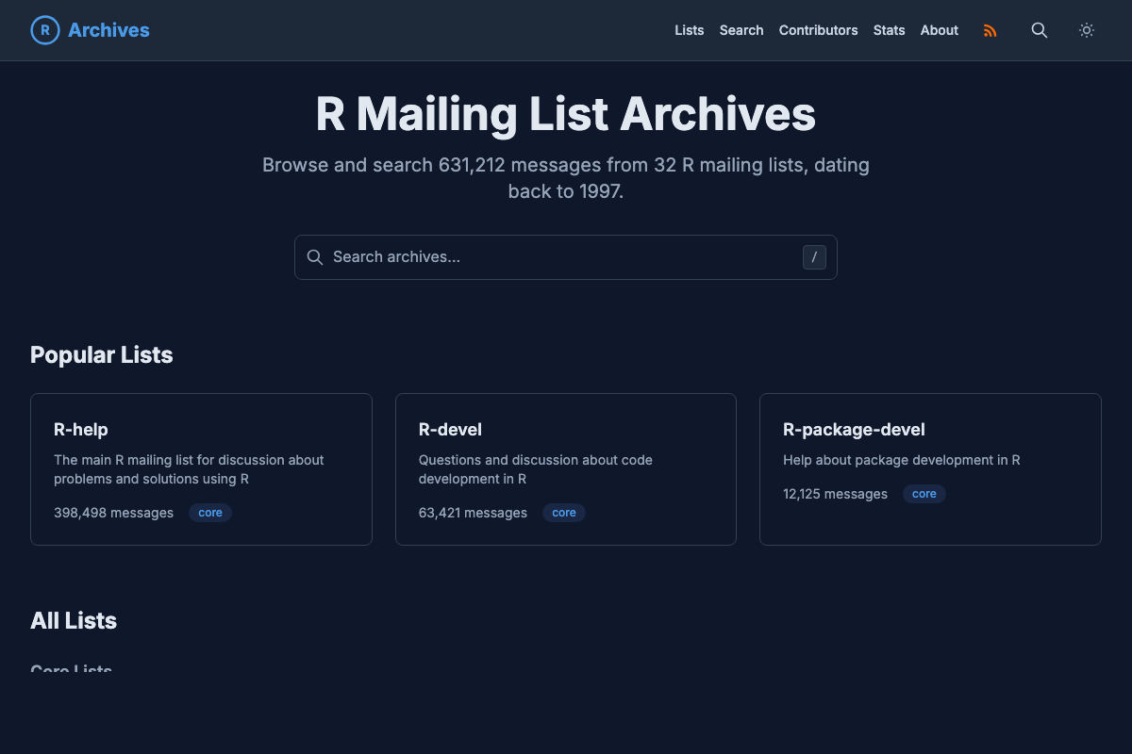
Task: Click the magnifying glass search icon in navbar
Action: (1039, 30)
